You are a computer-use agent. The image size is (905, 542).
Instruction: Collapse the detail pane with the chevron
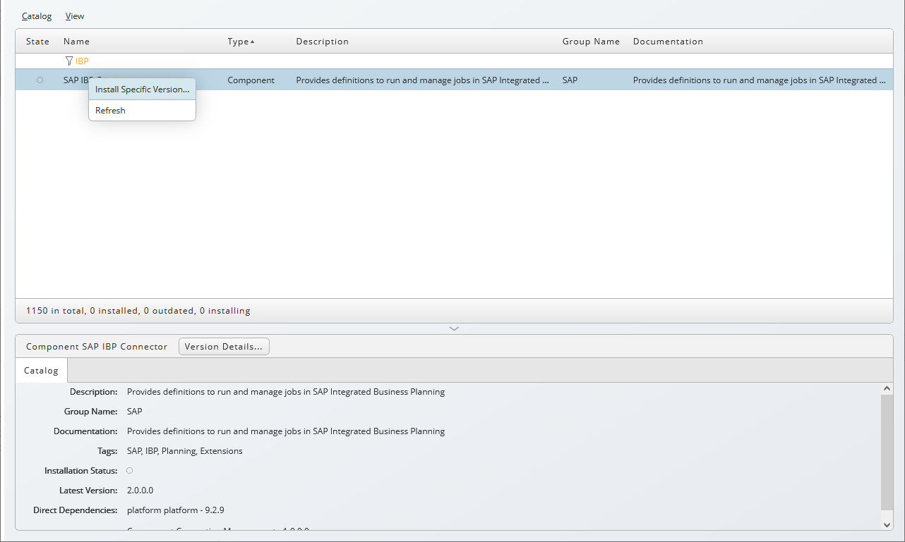point(454,328)
